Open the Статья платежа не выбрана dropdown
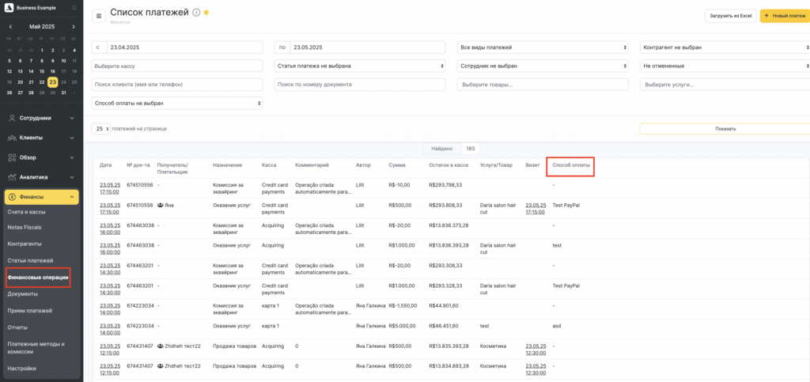 (360, 66)
